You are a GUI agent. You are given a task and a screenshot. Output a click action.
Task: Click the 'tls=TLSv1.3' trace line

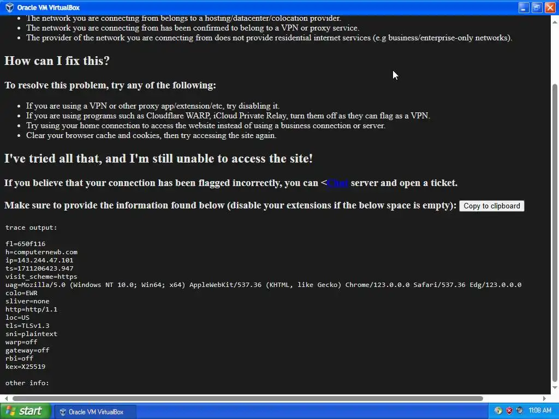pos(27,326)
